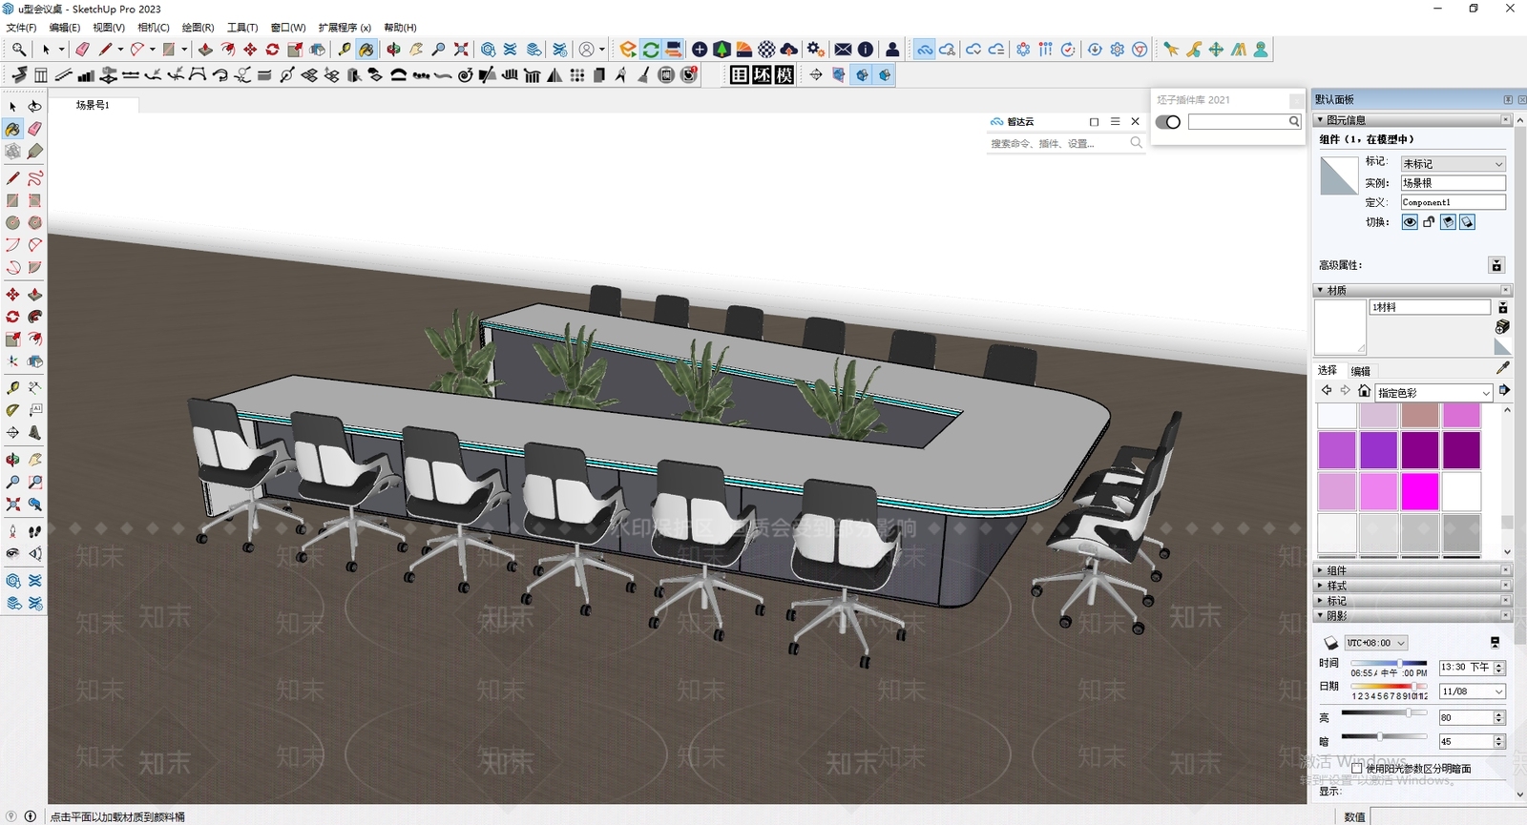Open the 扩展程序 menu
The width and height of the screenshot is (1527, 825).
click(x=345, y=28)
